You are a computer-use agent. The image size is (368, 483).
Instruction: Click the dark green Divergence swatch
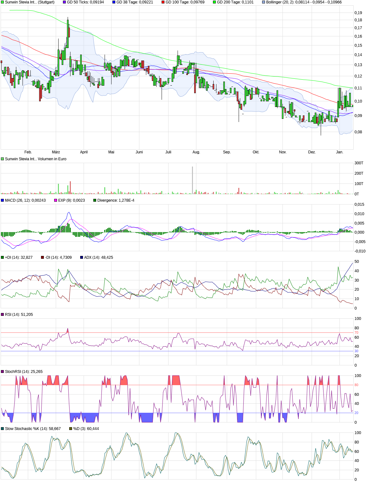(95, 200)
